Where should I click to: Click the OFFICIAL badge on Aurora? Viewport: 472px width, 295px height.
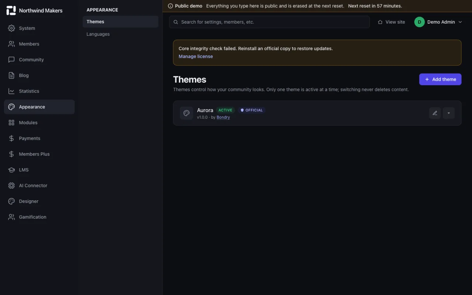tap(252, 110)
